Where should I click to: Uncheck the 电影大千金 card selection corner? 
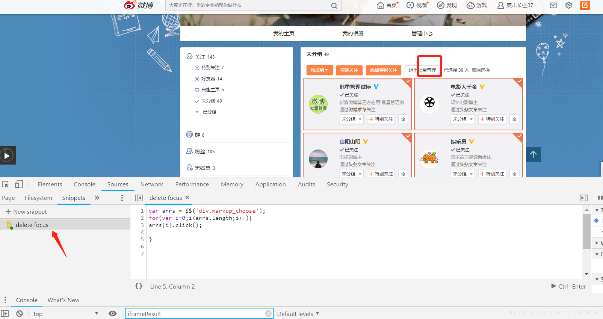click(519, 81)
